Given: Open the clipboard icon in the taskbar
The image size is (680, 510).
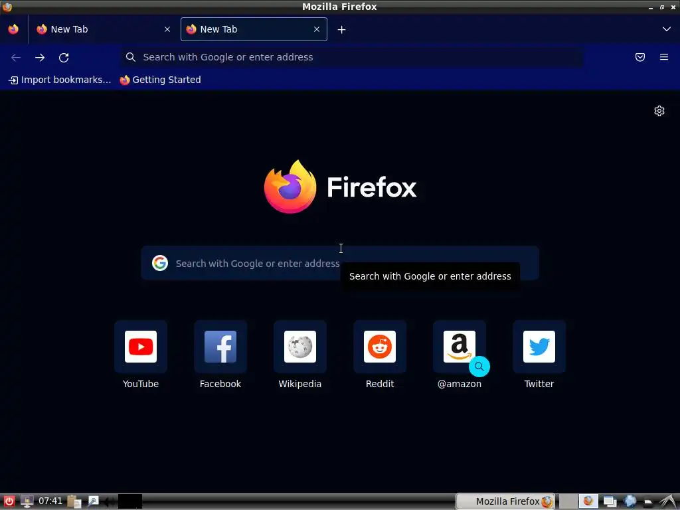Looking at the screenshot, I should point(74,501).
